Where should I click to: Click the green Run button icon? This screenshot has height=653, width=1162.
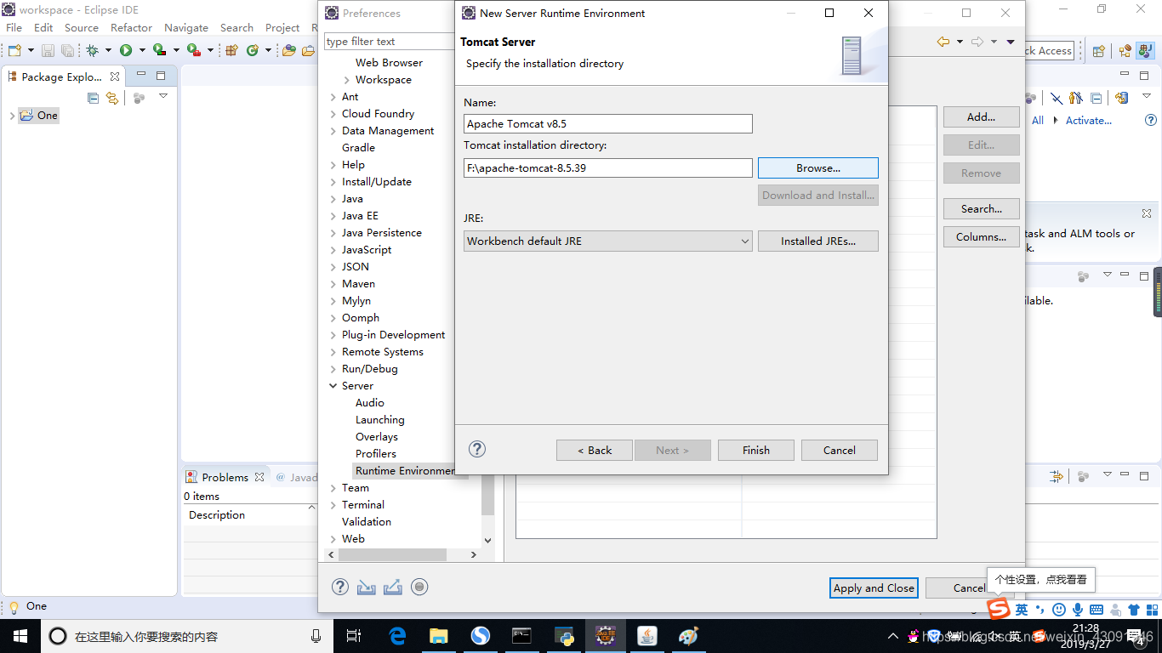click(x=126, y=50)
